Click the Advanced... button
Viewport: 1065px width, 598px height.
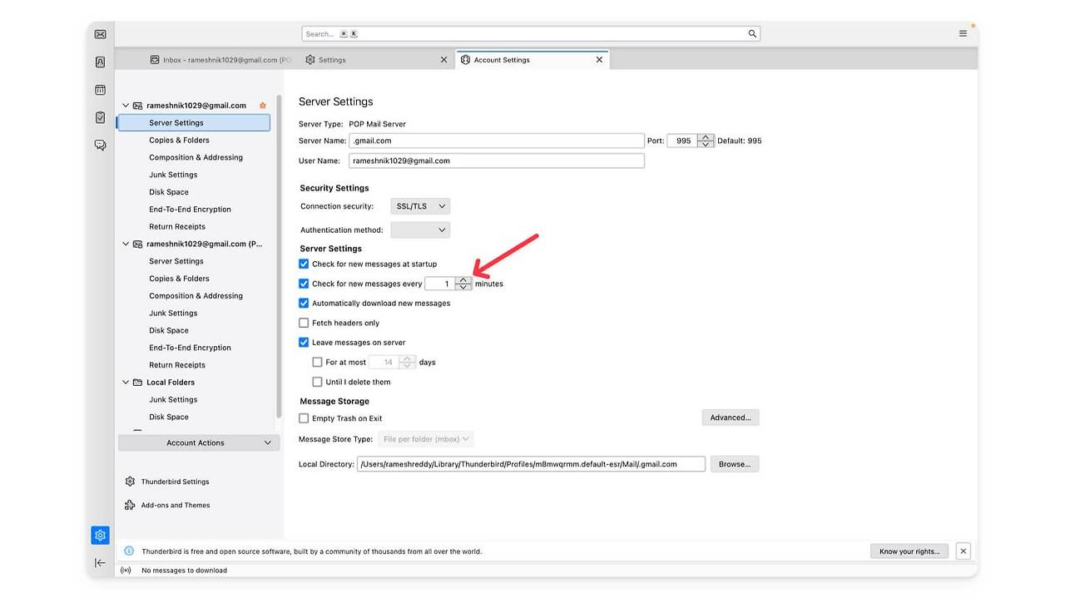tap(731, 418)
